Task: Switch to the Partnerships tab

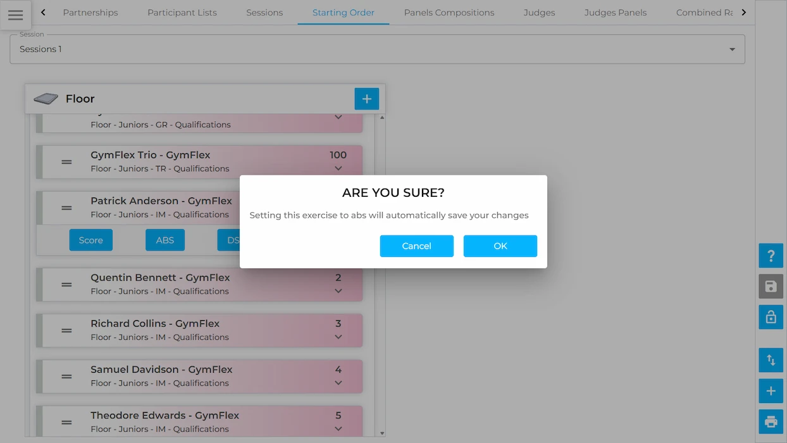Action: click(x=90, y=13)
